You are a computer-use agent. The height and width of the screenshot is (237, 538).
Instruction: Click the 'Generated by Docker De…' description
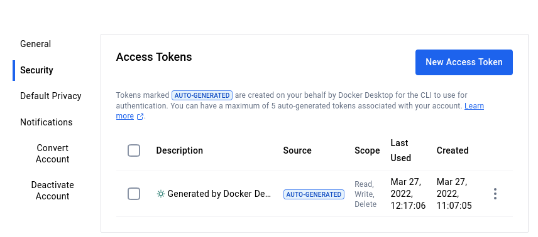click(x=219, y=194)
